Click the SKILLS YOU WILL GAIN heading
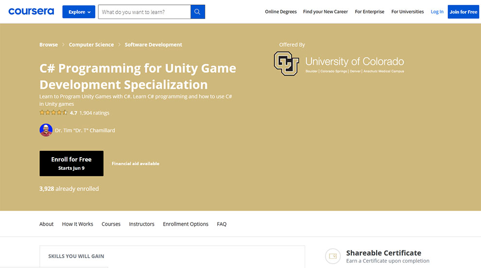The height and width of the screenshot is (268, 481). point(76,256)
